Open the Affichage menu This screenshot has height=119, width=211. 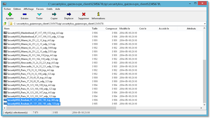[x=29, y=9]
